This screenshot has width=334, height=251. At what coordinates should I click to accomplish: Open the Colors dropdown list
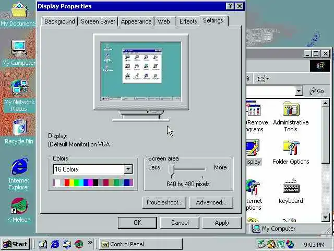[128, 169]
